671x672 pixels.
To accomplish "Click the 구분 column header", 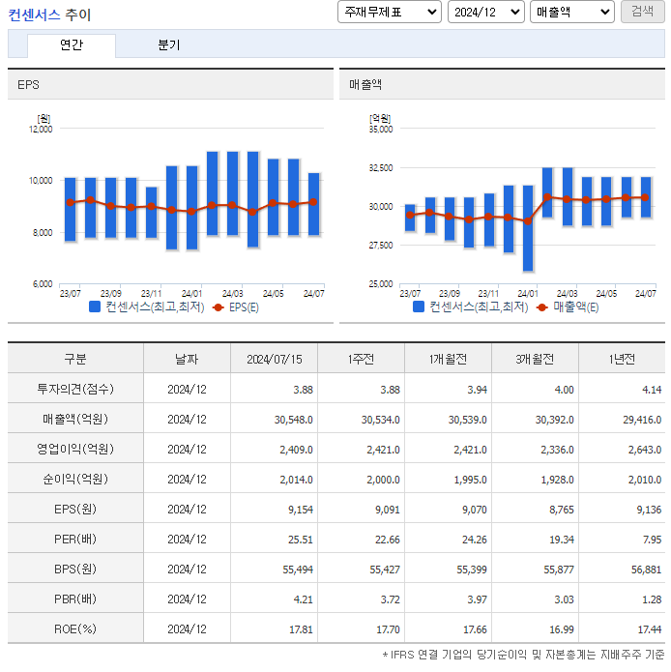I will (x=75, y=359).
